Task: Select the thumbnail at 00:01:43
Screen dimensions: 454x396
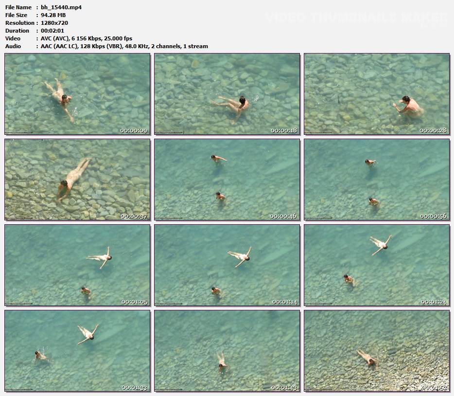Action: click(227, 351)
